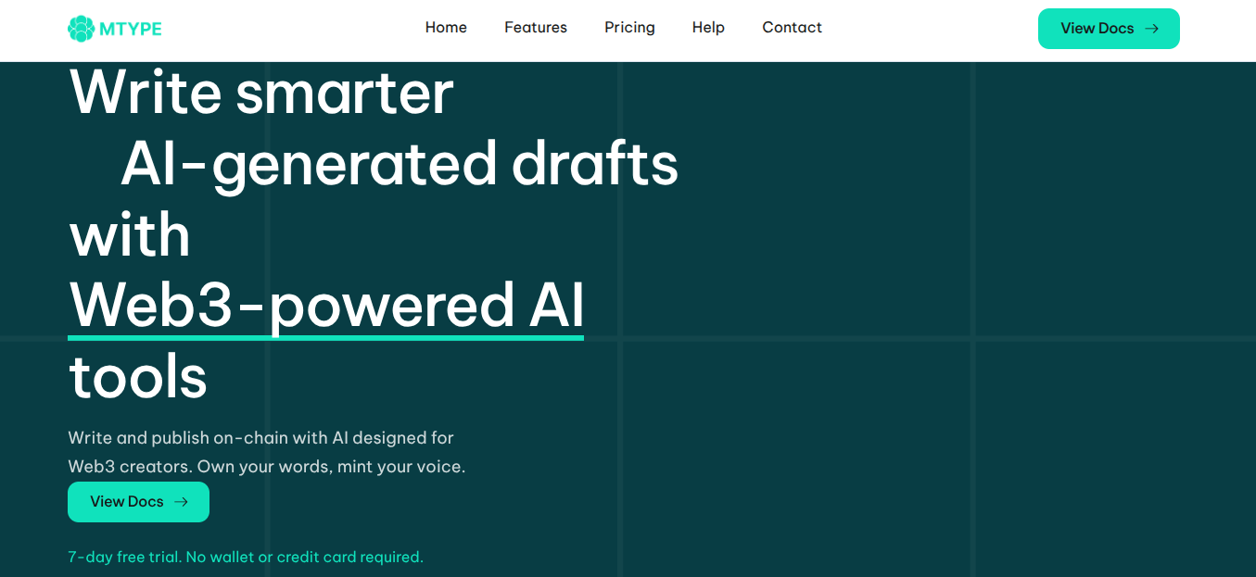Click the word "with" in the headline
Viewport: 1256px width, 577px height.
pos(129,234)
